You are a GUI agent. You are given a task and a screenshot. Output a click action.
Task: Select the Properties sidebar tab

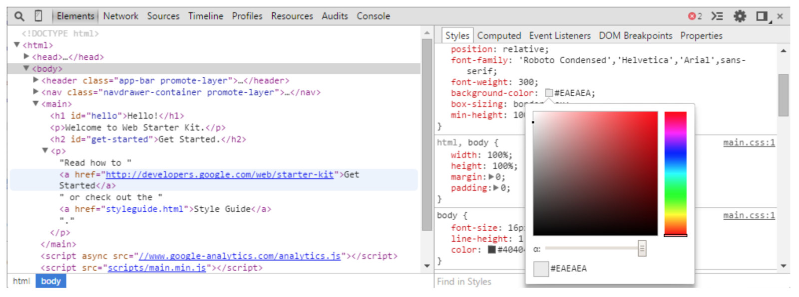[x=701, y=36]
